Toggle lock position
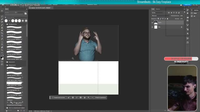Screen dimensions: 200x112 (x=163, y=19)
